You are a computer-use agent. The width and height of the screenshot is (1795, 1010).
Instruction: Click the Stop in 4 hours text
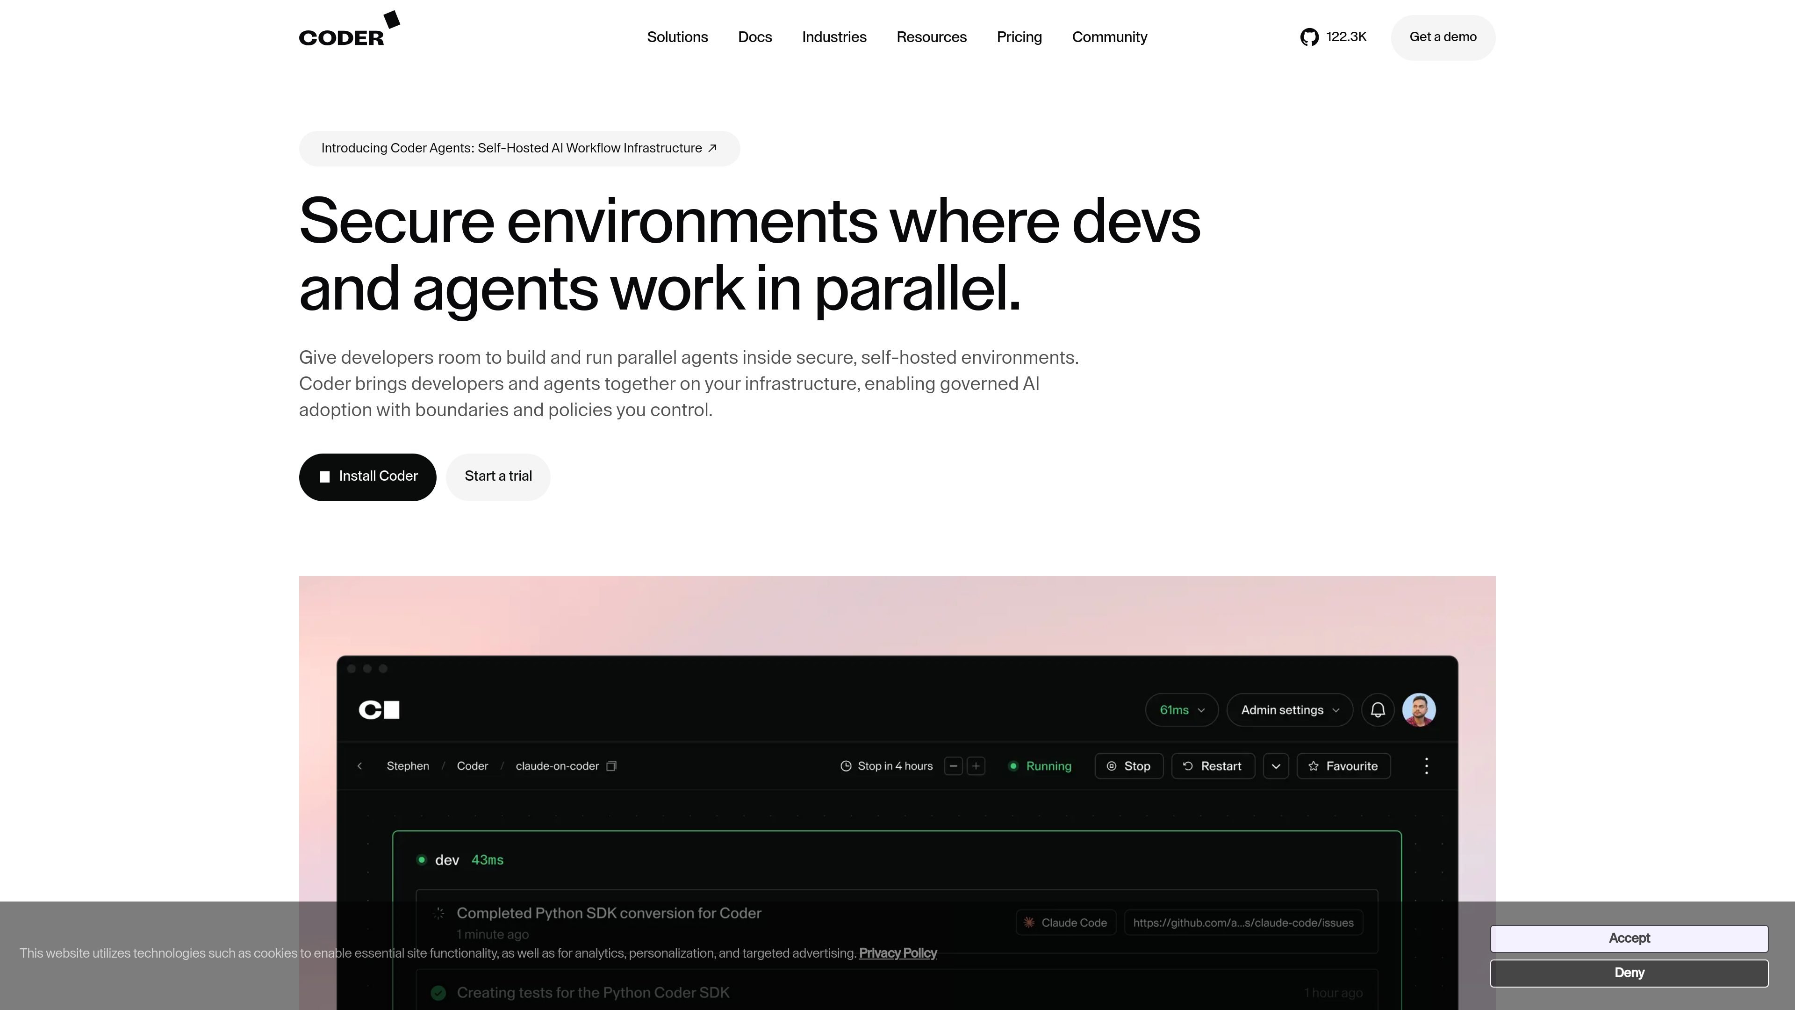tap(895, 766)
